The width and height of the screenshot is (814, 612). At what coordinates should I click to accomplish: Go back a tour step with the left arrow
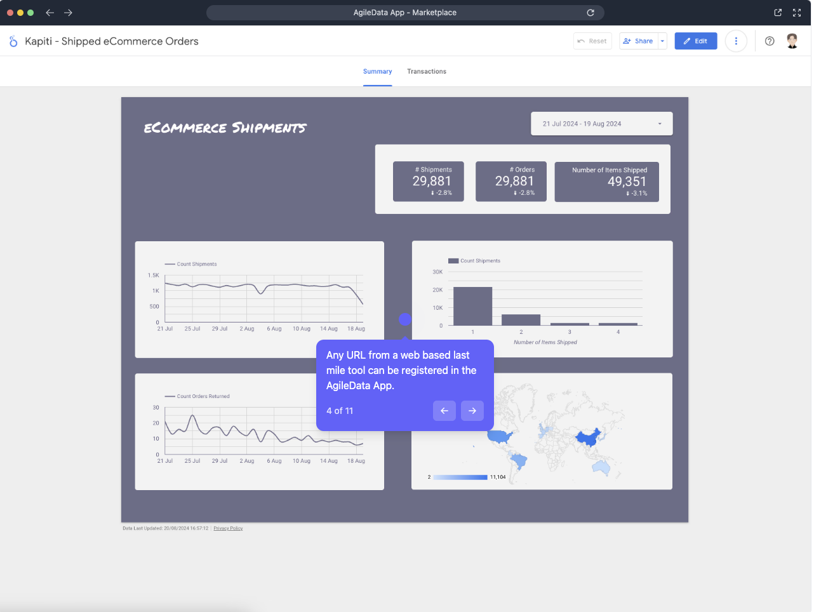click(444, 411)
